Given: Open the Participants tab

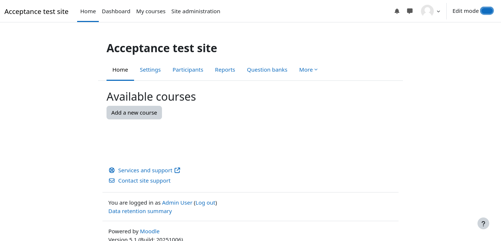Looking at the screenshot, I should [188, 70].
